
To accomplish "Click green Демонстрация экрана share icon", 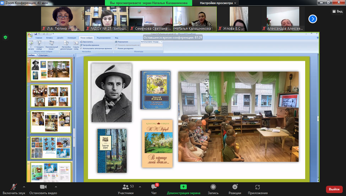I will pos(183,187).
